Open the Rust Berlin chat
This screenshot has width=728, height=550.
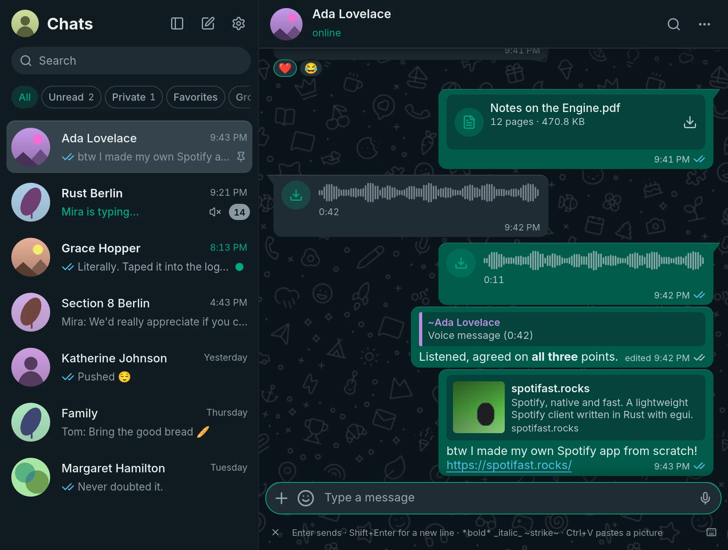tap(129, 202)
